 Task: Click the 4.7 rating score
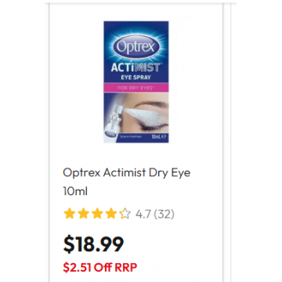coord(143,215)
